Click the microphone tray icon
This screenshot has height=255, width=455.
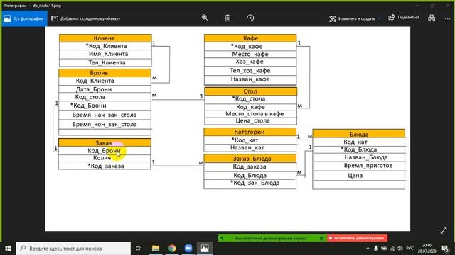376,249
